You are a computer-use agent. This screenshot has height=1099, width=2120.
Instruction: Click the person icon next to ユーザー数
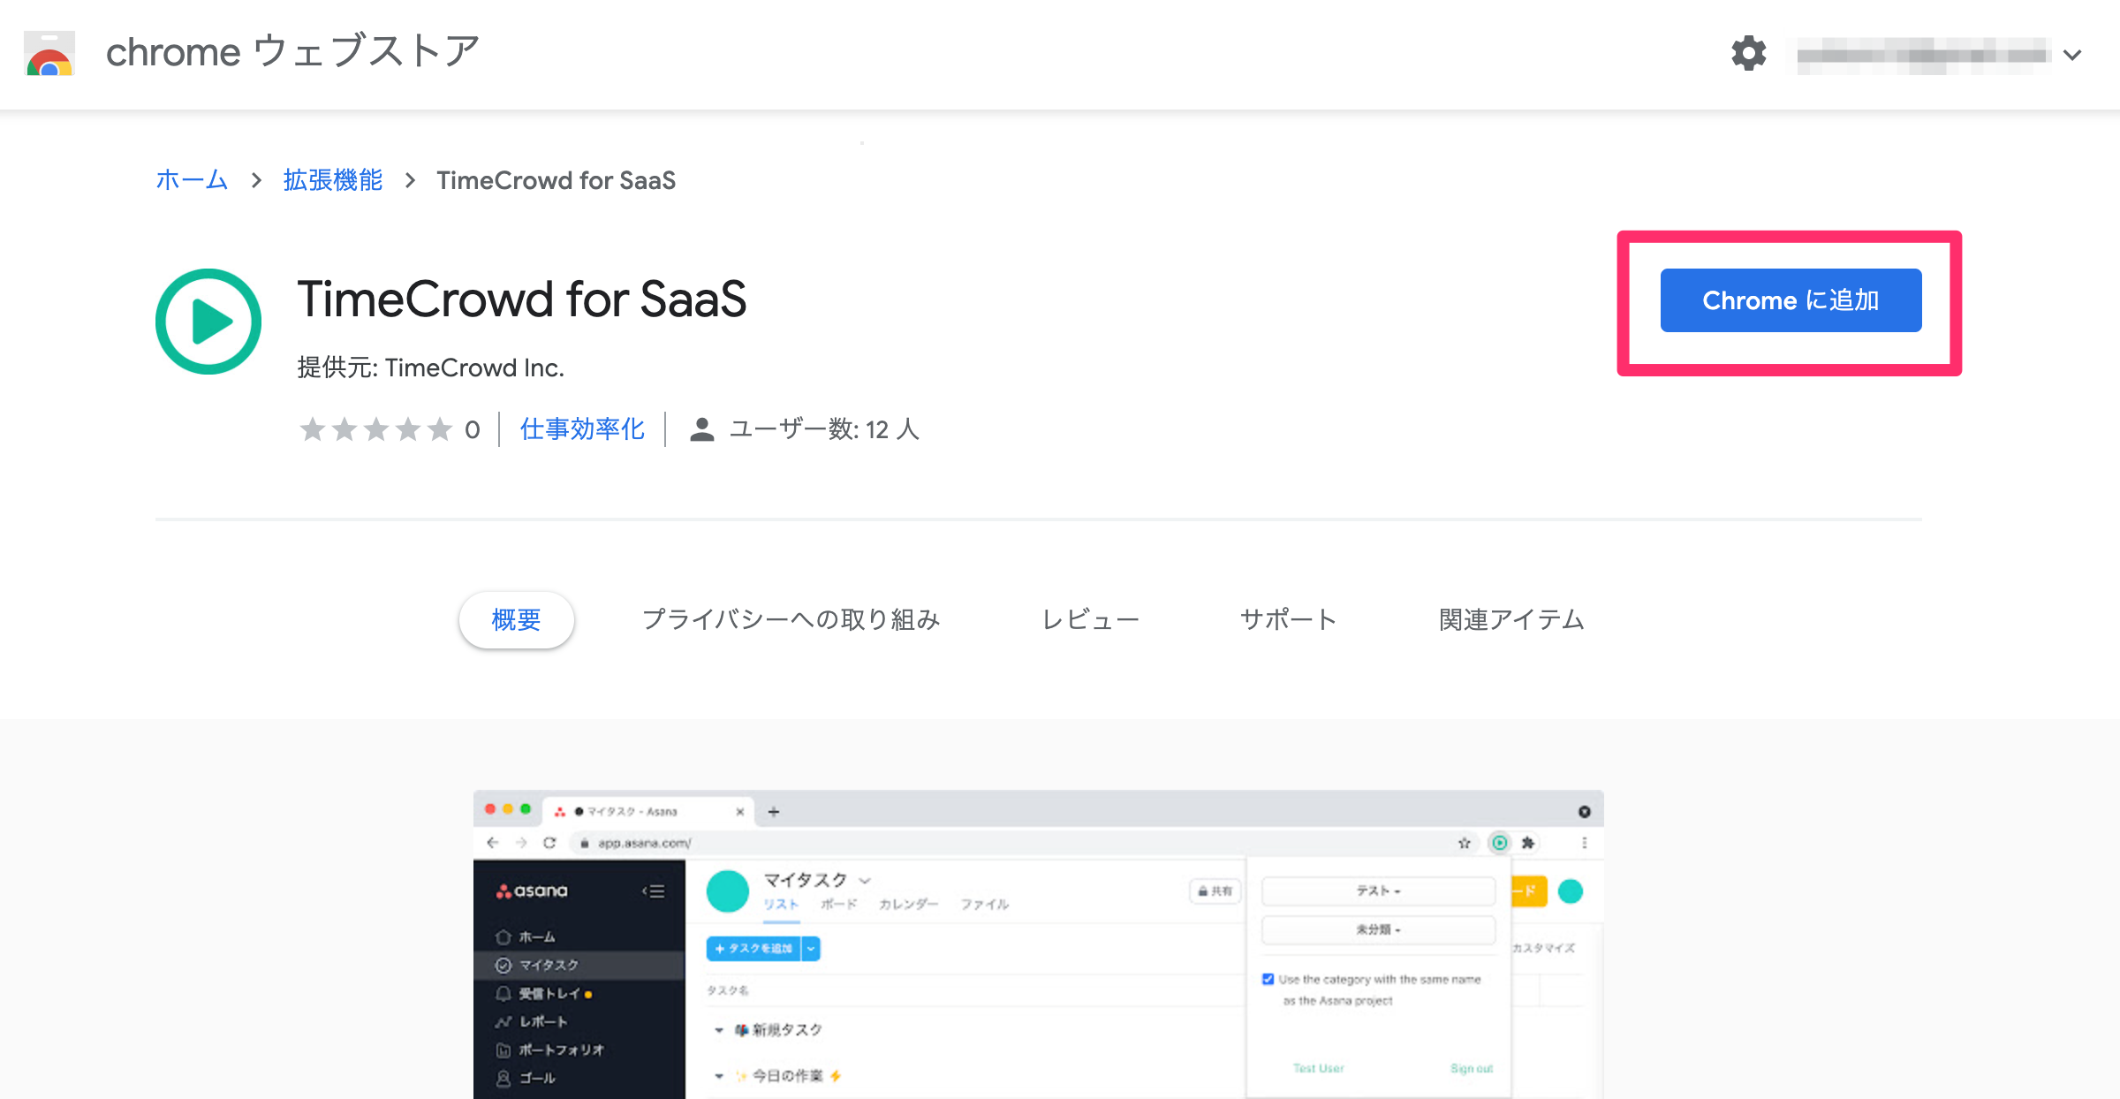click(700, 429)
